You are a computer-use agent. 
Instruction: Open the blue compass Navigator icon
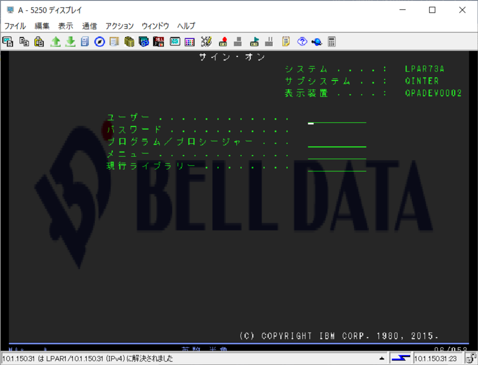[x=100, y=42]
